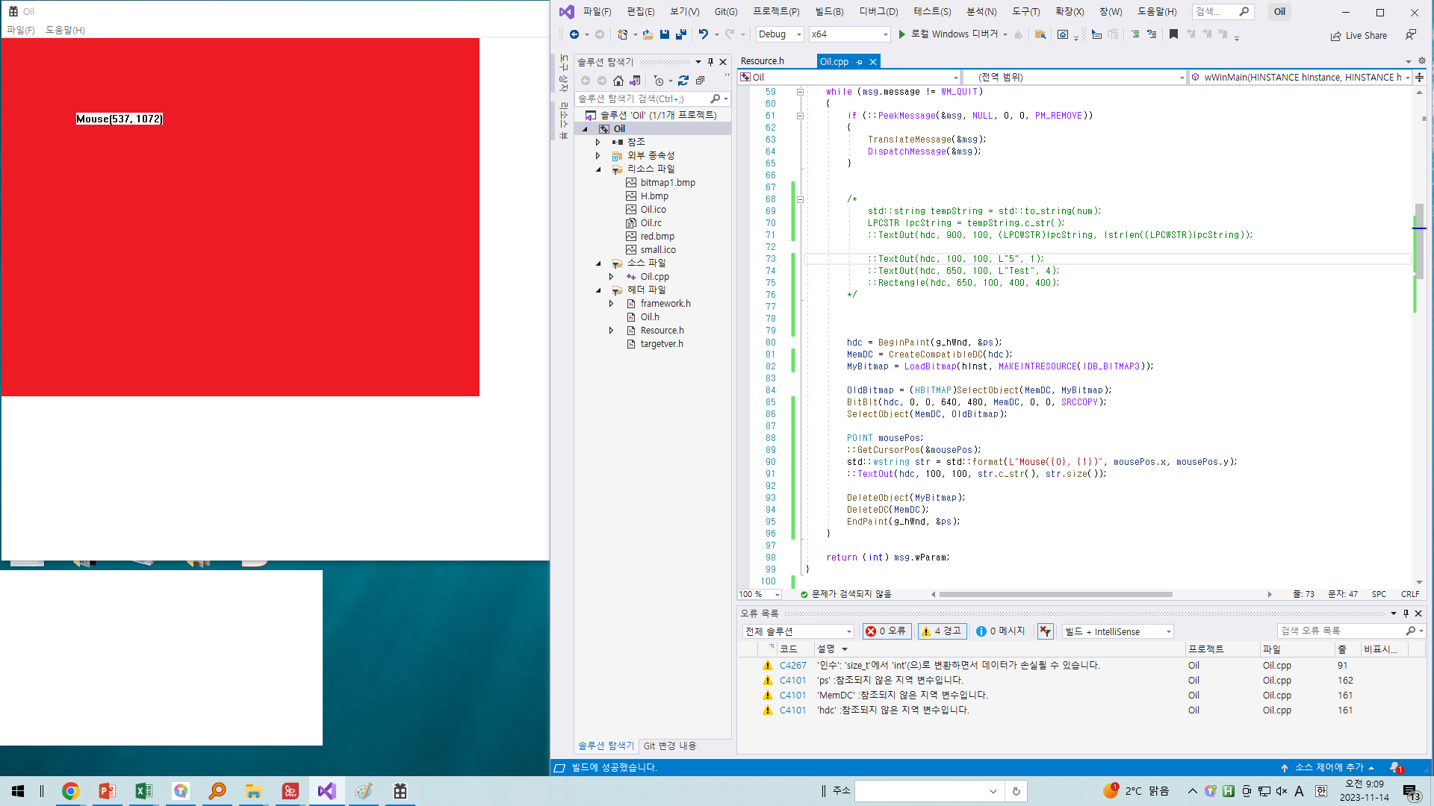Click the uncomment selected lines icon

click(1152, 34)
